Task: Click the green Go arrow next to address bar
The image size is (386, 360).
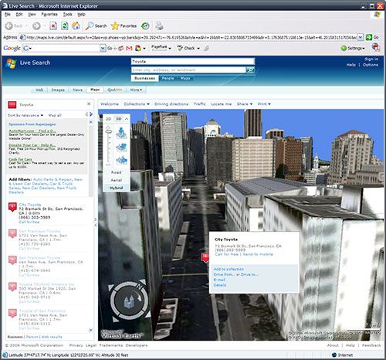Action: pyautogui.click(x=369, y=37)
